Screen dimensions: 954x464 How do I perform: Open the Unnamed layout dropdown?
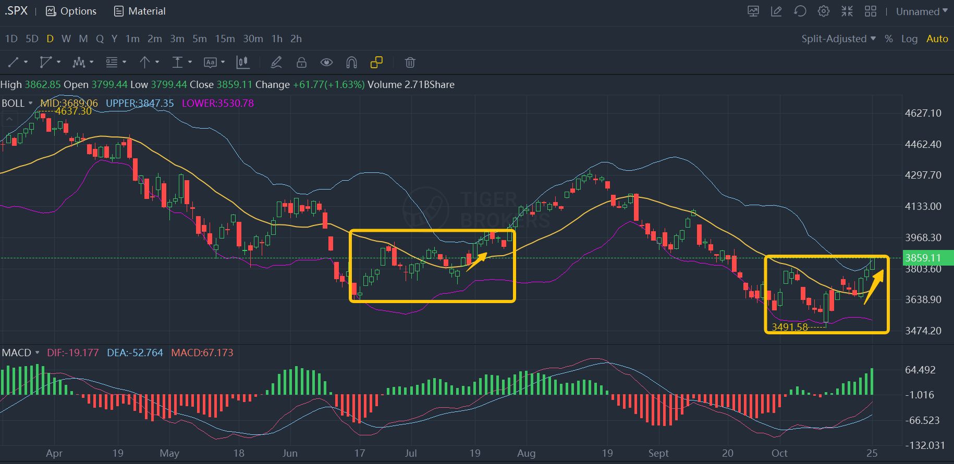pyautogui.click(x=921, y=11)
